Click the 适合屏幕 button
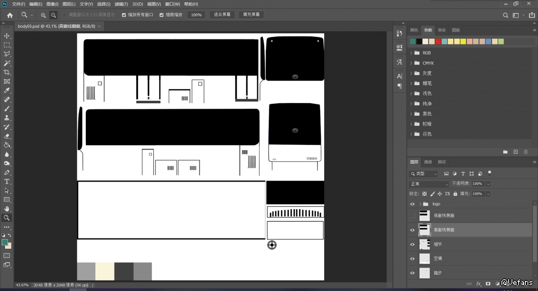Image resolution: width=538 pixels, height=291 pixels. click(222, 15)
